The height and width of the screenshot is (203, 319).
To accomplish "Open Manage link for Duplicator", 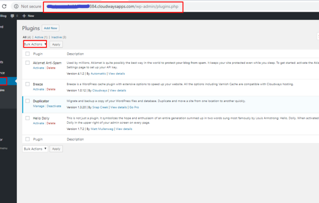I will pyautogui.click(x=39, y=106).
